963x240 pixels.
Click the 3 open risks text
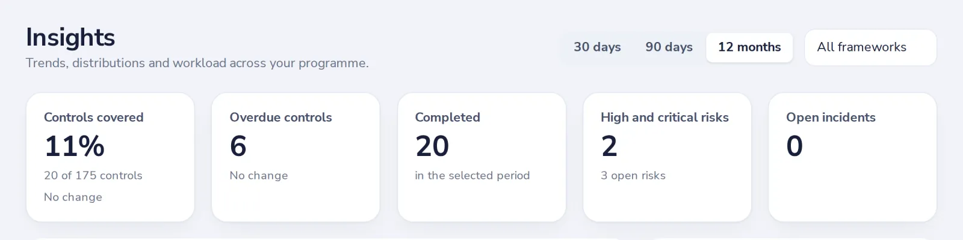[633, 175]
